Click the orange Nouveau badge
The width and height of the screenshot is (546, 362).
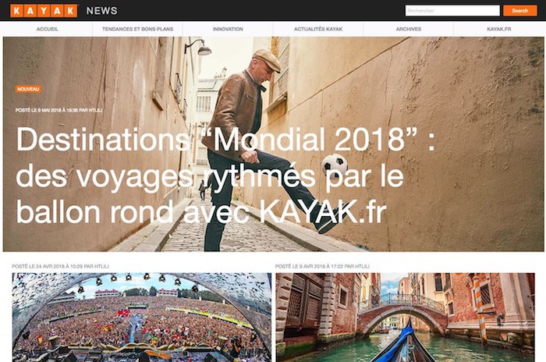coord(28,89)
